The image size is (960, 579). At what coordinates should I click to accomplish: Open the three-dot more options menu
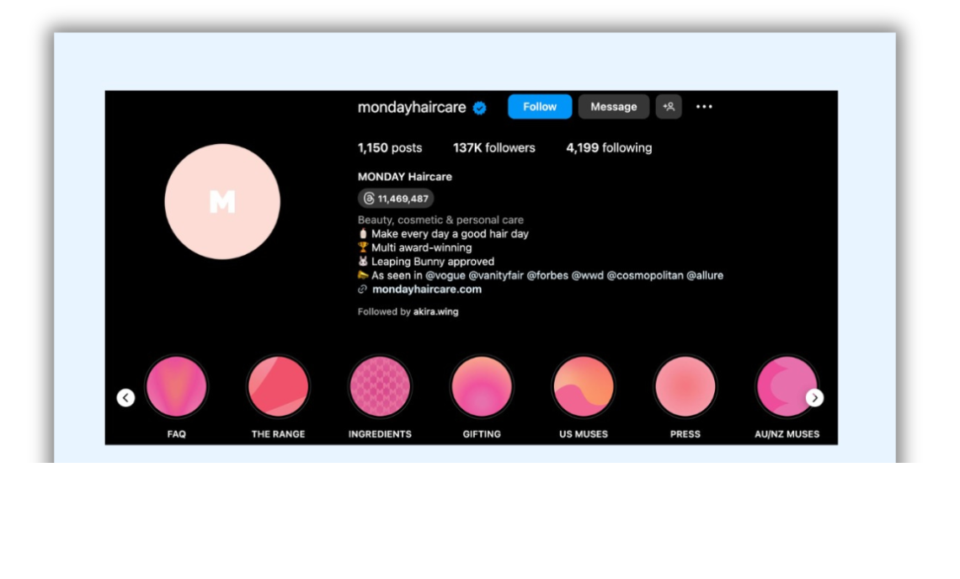[x=704, y=107]
